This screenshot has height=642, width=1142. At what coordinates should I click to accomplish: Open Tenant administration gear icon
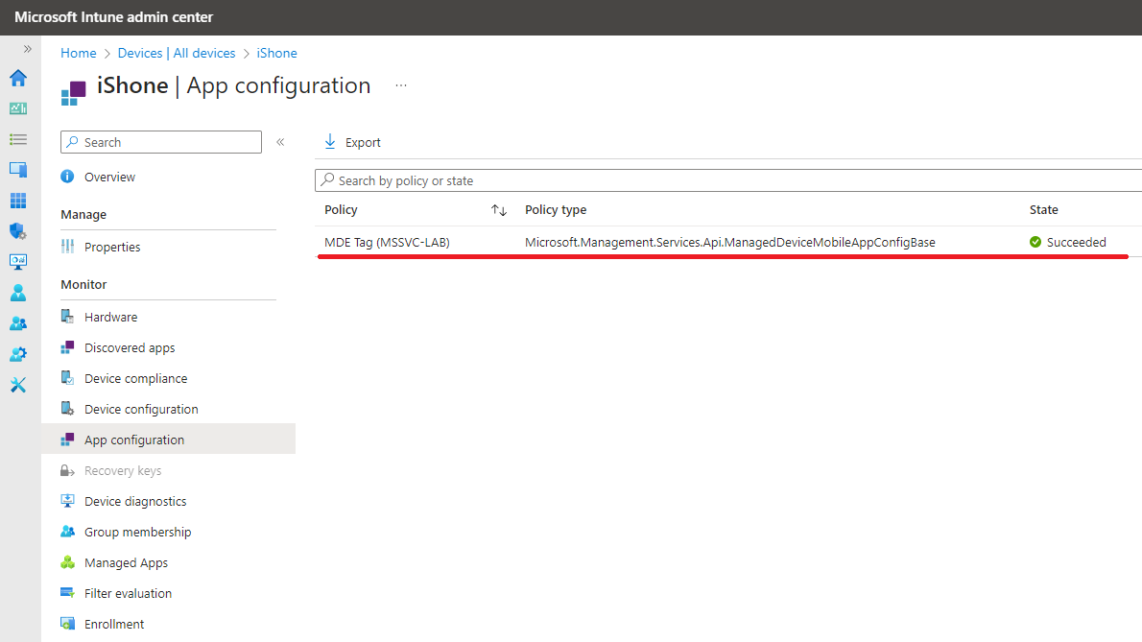[x=18, y=354]
